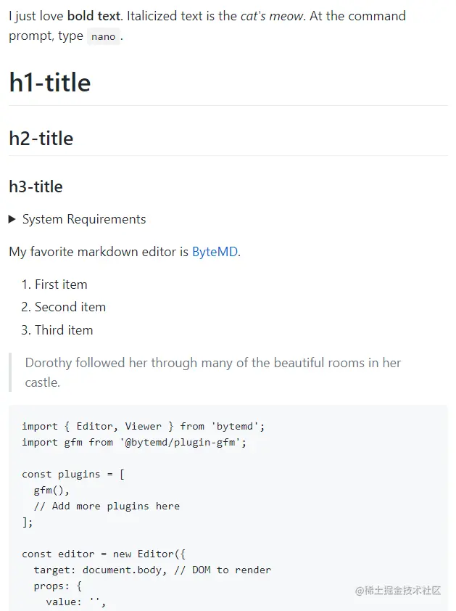Click the h1-title heading
The height and width of the screenshot is (611, 456).
pyautogui.click(x=50, y=83)
